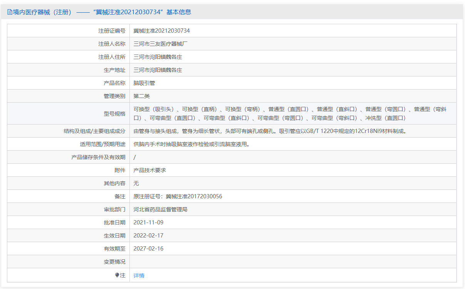Screen dimensions: 465x289
Task: Select the 注册人住所 address value
Action: click(158, 57)
